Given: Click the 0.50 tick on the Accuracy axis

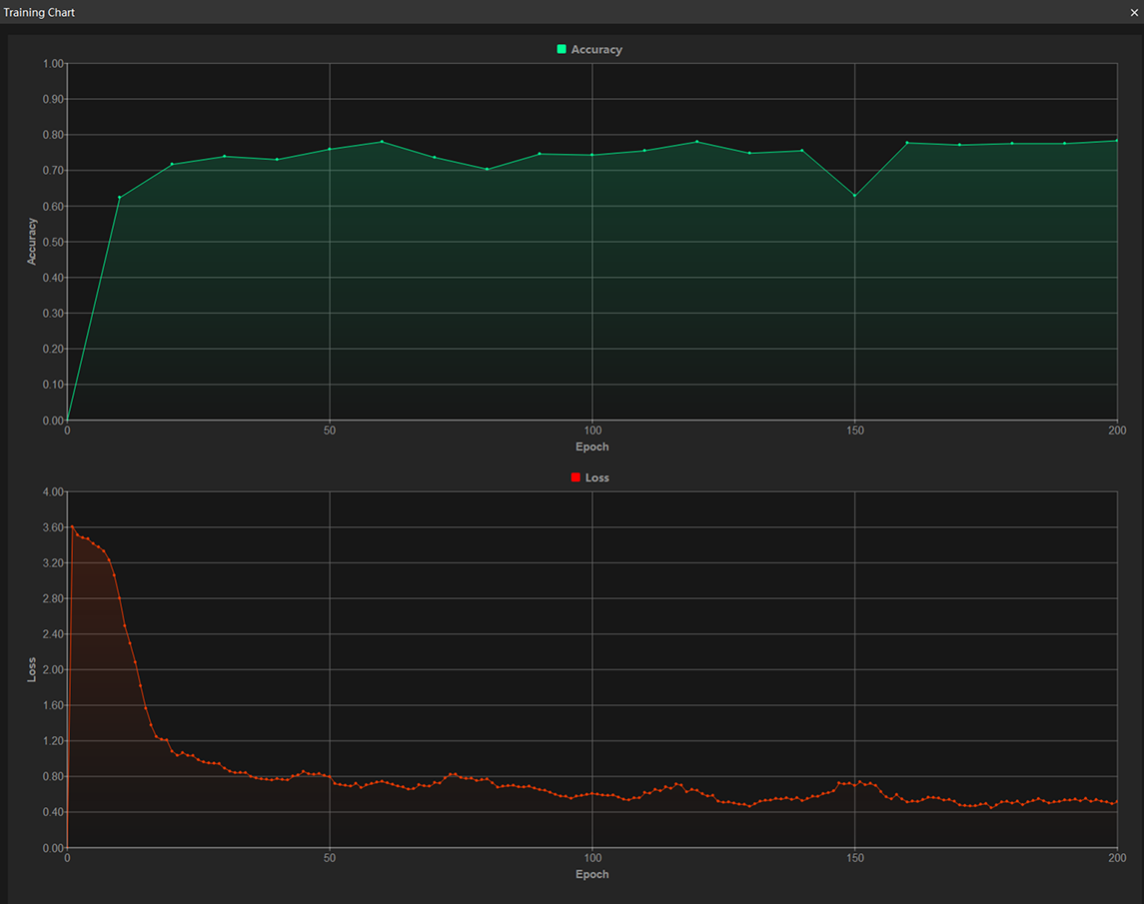Looking at the screenshot, I should tap(53, 243).
